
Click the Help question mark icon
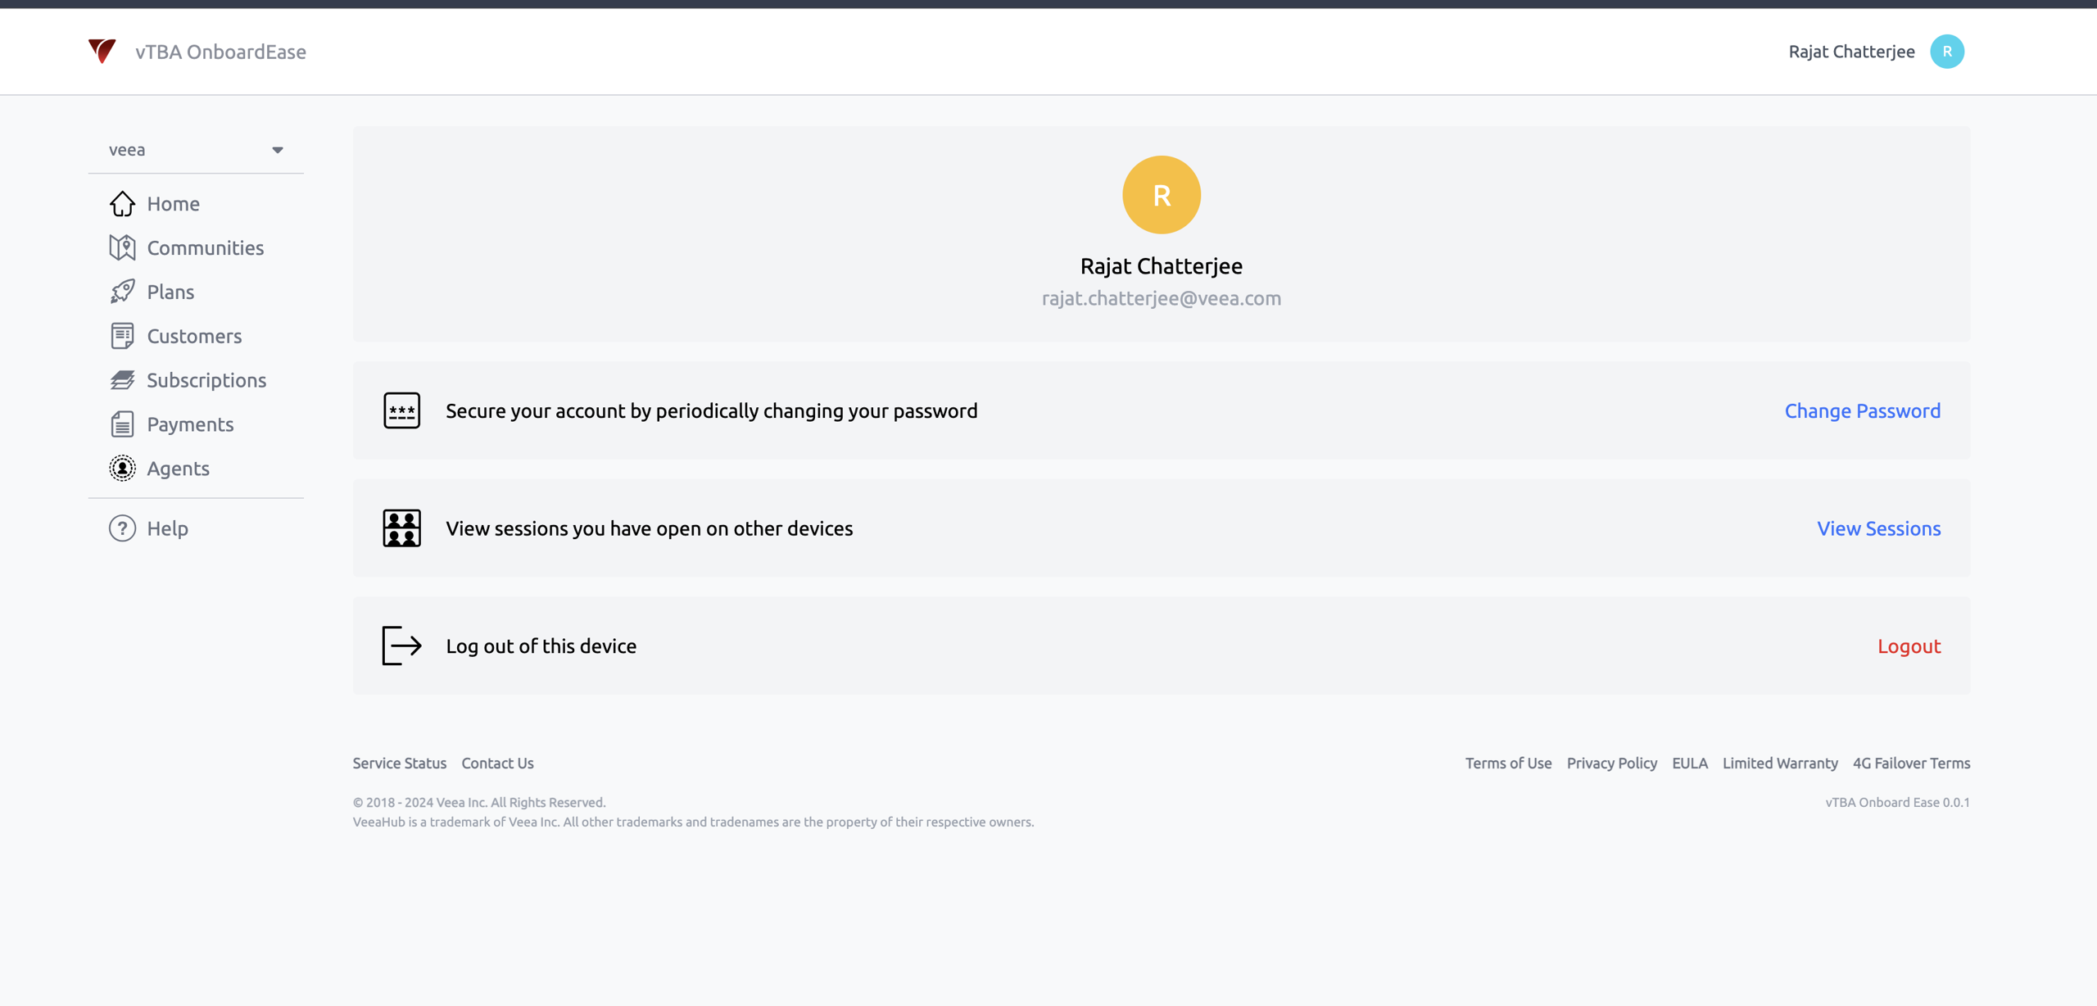point(122,528)
